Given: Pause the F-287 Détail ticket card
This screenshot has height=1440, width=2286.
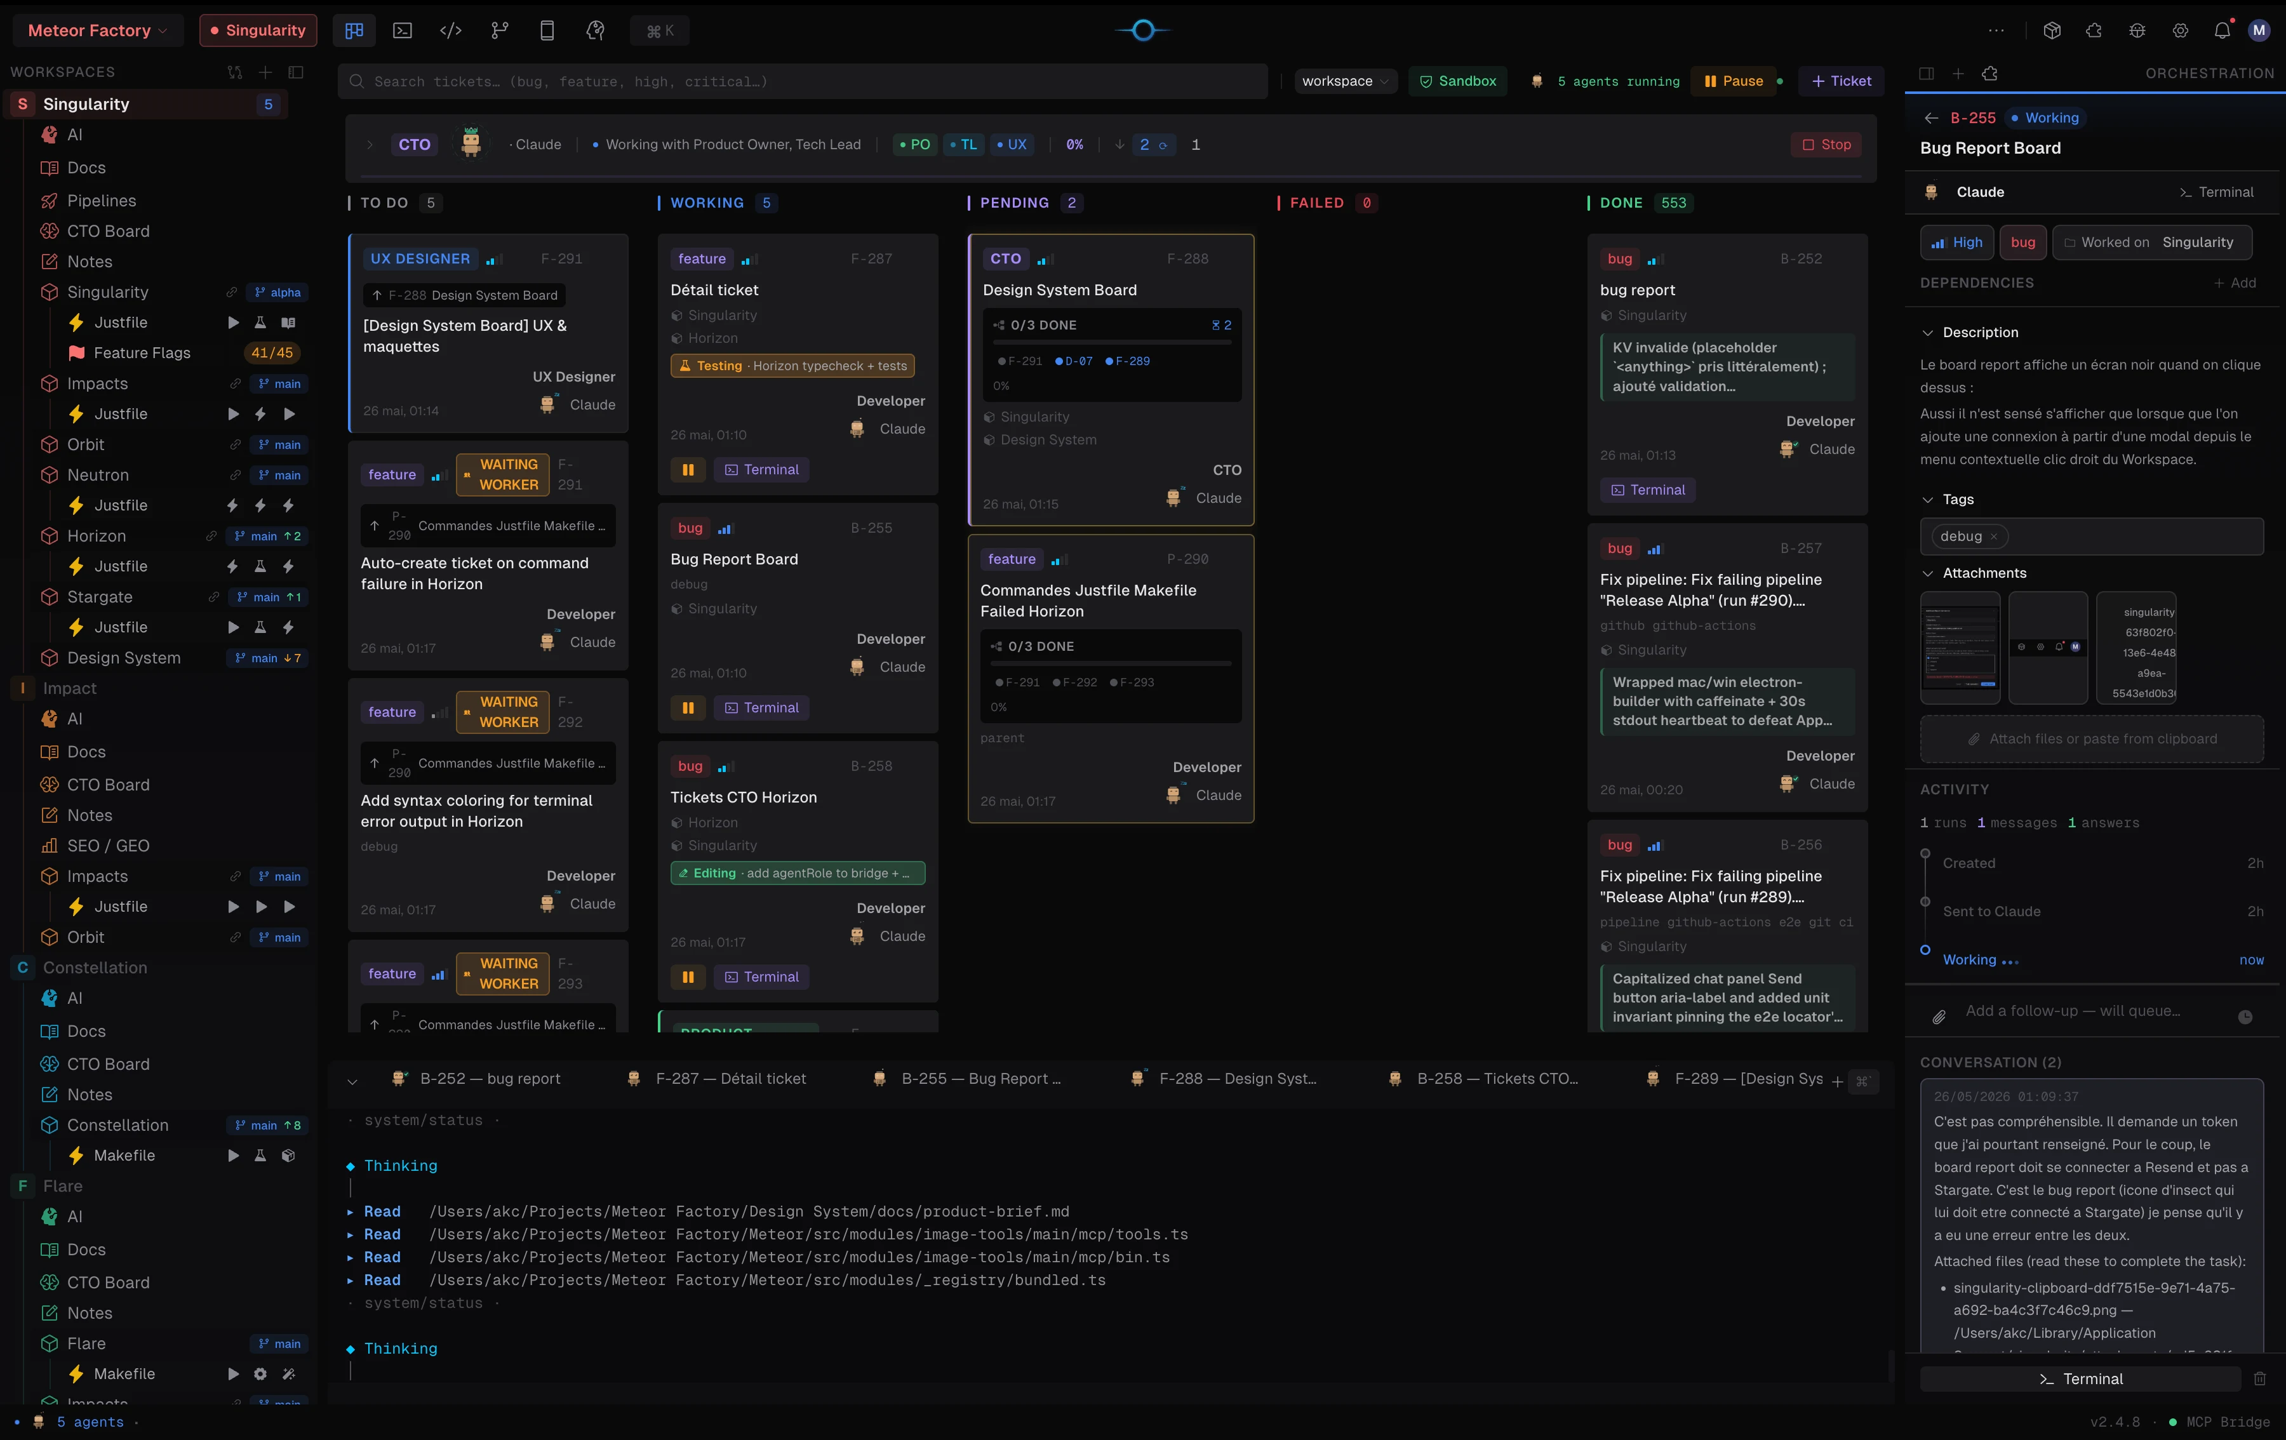Looking at the screenshot, I should pyautogui.click(x=688, y=470).
